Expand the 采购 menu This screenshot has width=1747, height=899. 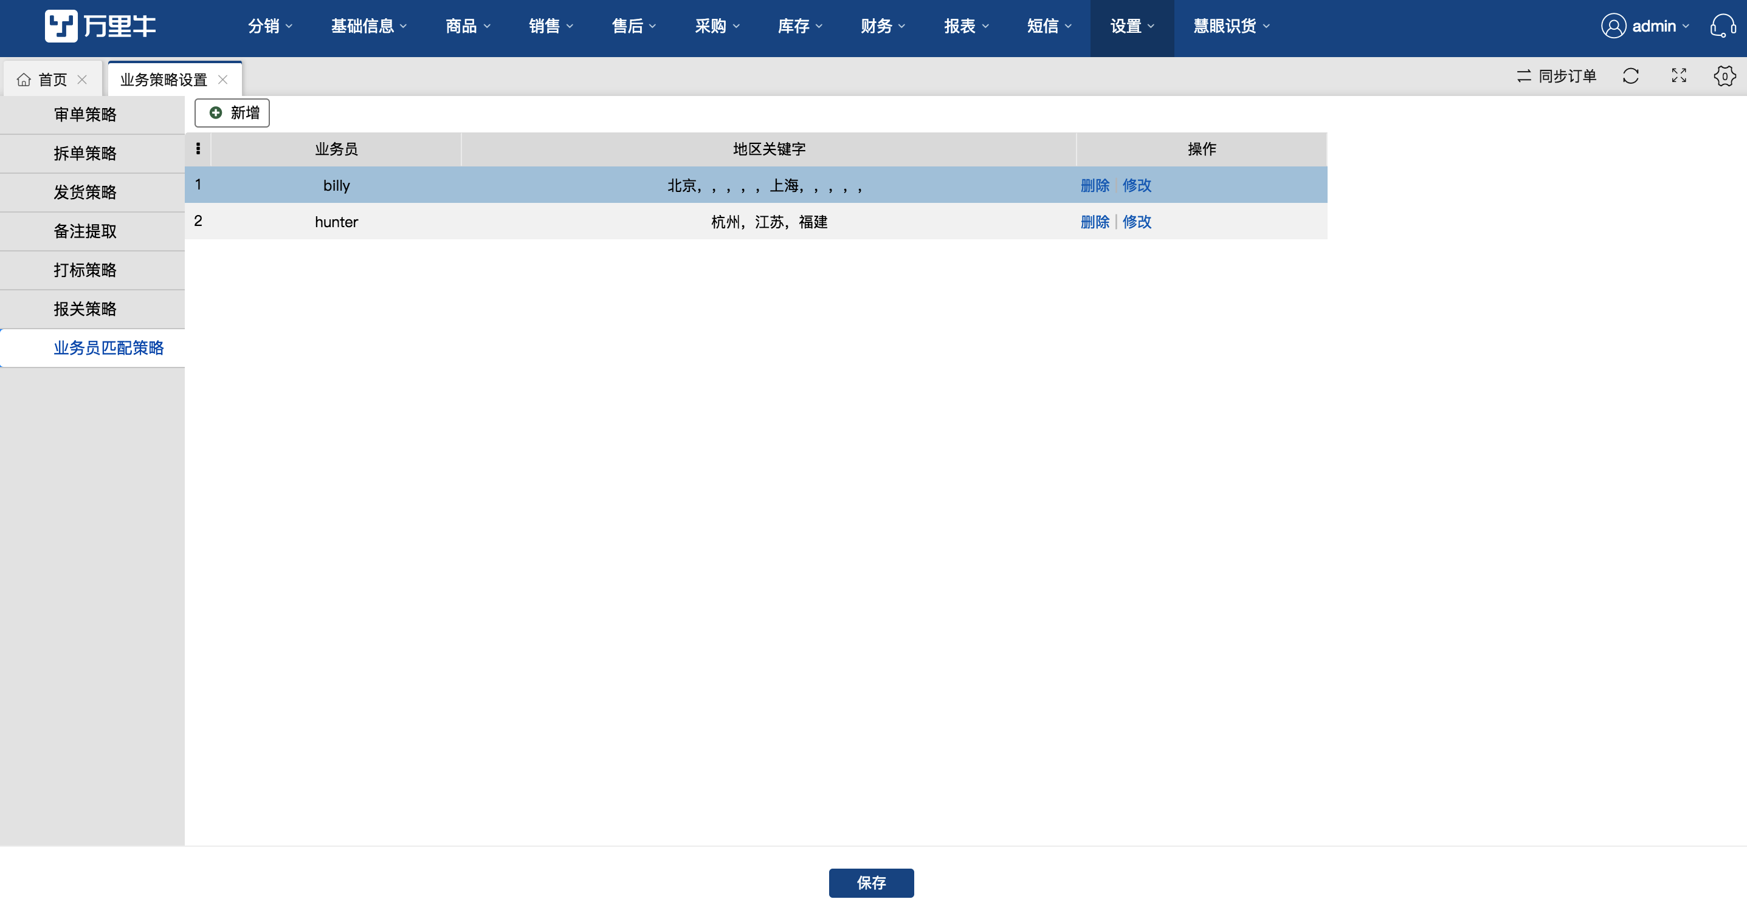[x=717, y=26]
